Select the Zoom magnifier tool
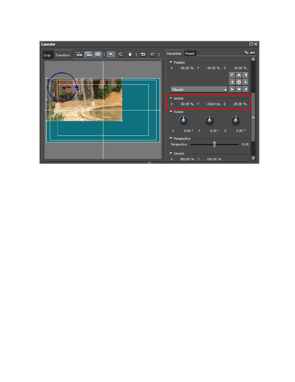Viewport: 295px width, 382px height. tap(121, 54)
